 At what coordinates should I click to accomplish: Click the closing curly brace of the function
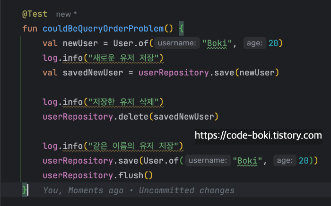(x=25, y=190)
